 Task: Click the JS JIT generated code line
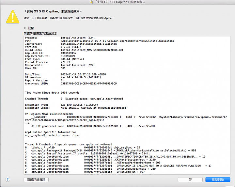[93, 126]
